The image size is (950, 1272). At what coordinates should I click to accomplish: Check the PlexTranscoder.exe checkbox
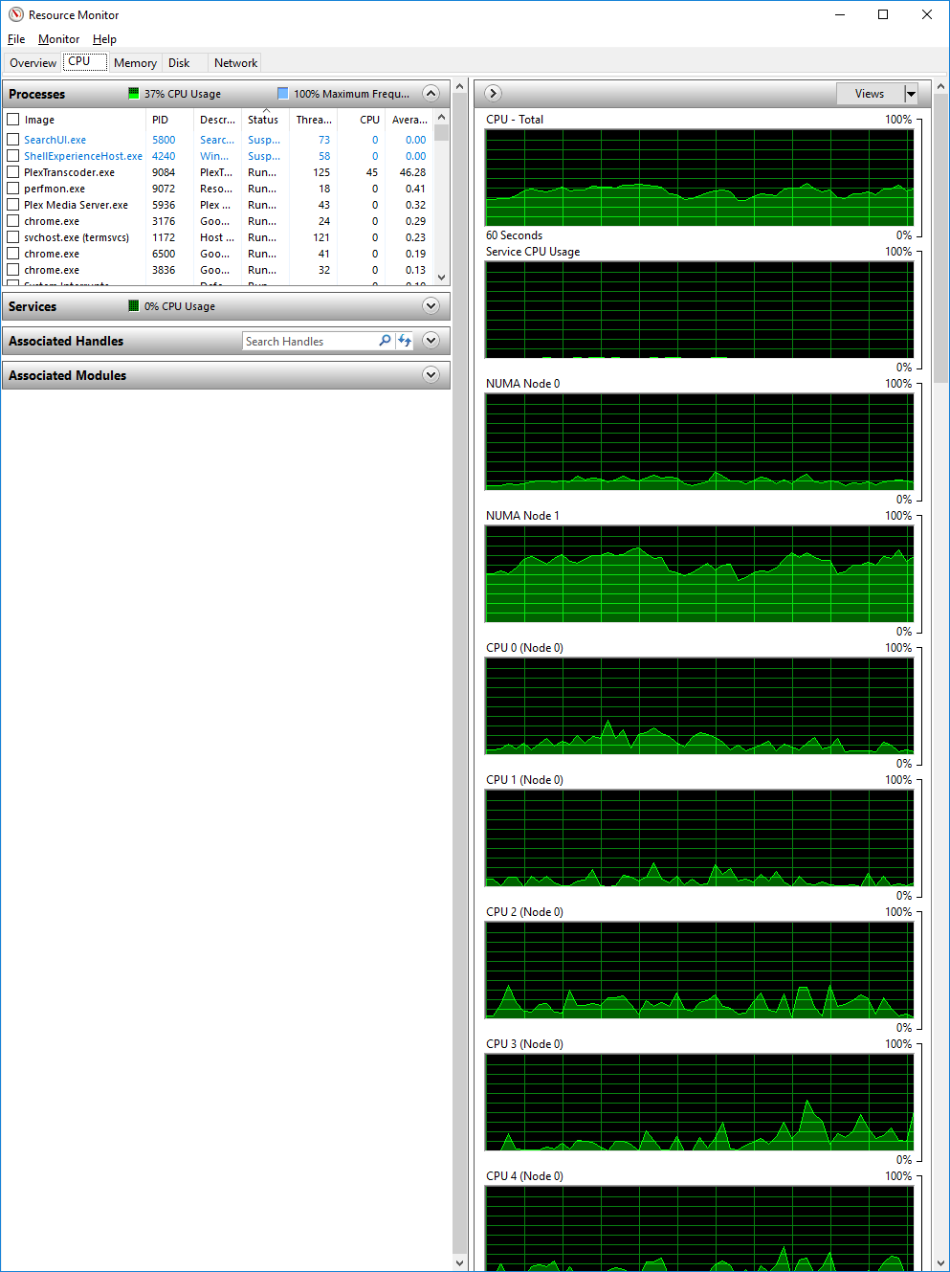tap(13, 172)
